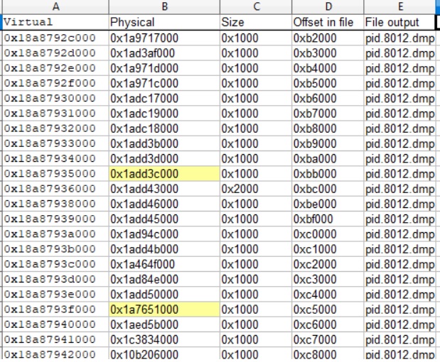Click the 'Offset in file' header cell
The width and height of the screenshot is (440, 362).
pos(328,22)
